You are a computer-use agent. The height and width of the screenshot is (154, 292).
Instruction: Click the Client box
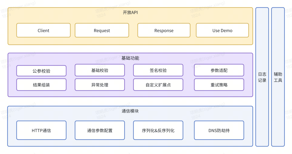[x=43, y=30]
